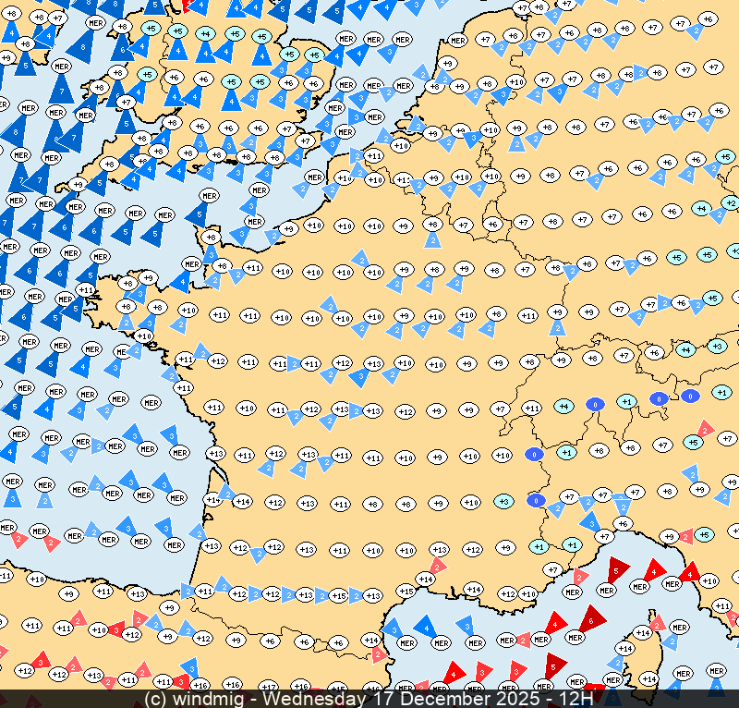Click the blue 0 oval between +4 and +1
The width and height of the screenshot is (739, 708).
(x=595, y=404)
